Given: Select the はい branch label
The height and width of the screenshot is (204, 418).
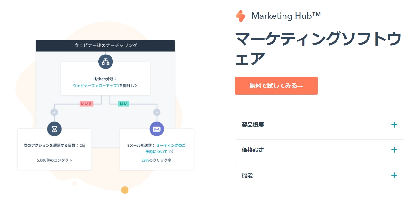Looking at the screenshot, I should pyautogui.click(x=123, y=104).
